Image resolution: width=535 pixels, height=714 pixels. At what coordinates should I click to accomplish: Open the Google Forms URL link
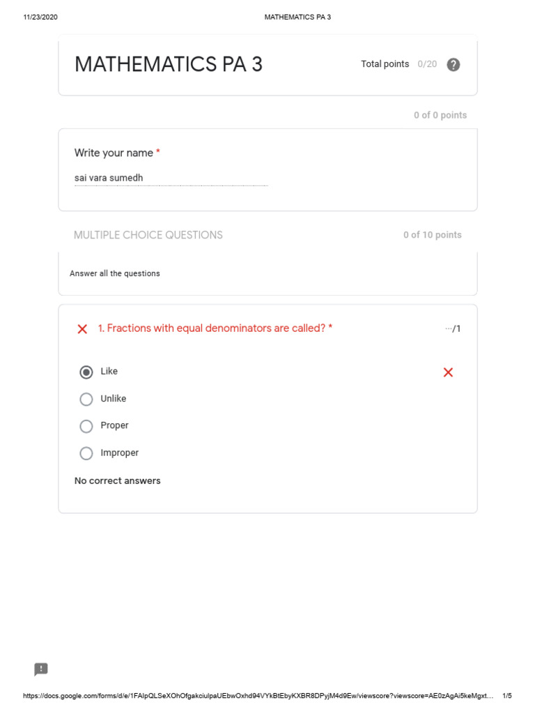coord(258,696)
